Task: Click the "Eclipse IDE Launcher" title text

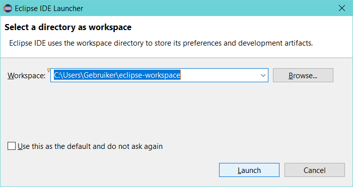Action: click(49, 9)
